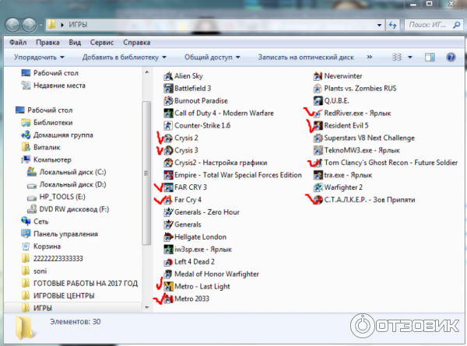This screenshot has width=467, height=346.
Task: Expand the address bar history dropdown
Action: coord(380,26)
